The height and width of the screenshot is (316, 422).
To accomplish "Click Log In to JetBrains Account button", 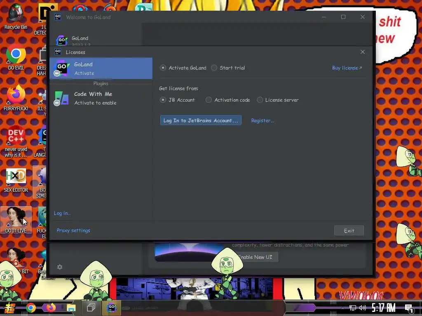I will (x=201, y=121).
